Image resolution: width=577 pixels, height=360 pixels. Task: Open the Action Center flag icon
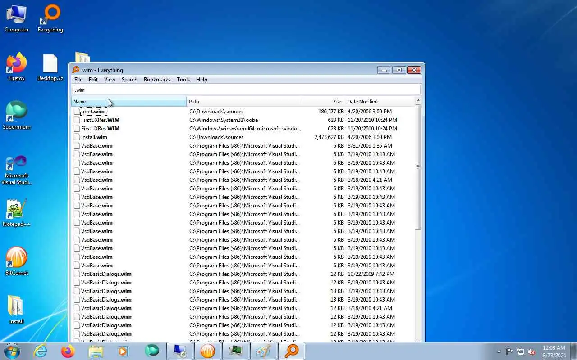click(509, 351)
